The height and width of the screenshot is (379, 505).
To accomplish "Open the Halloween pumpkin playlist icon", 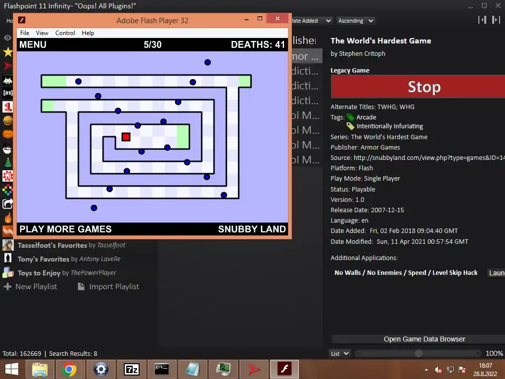I will click(x=7, y=134).
